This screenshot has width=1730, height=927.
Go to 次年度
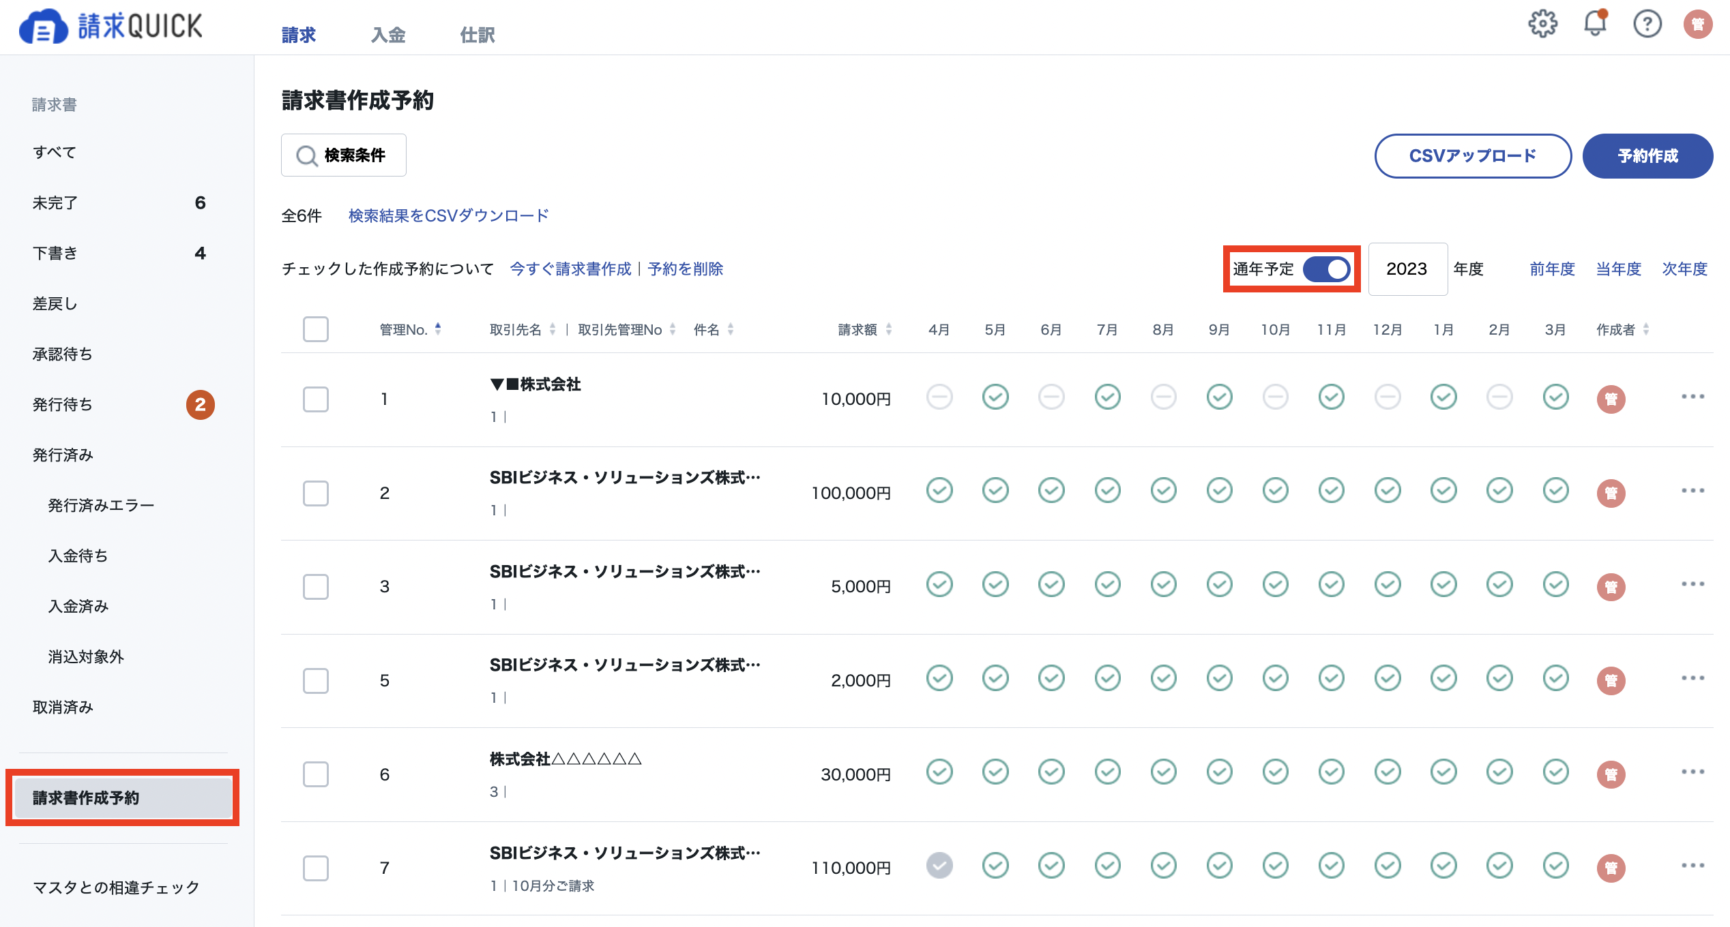pyautogui.click(x=1684, y=269)
